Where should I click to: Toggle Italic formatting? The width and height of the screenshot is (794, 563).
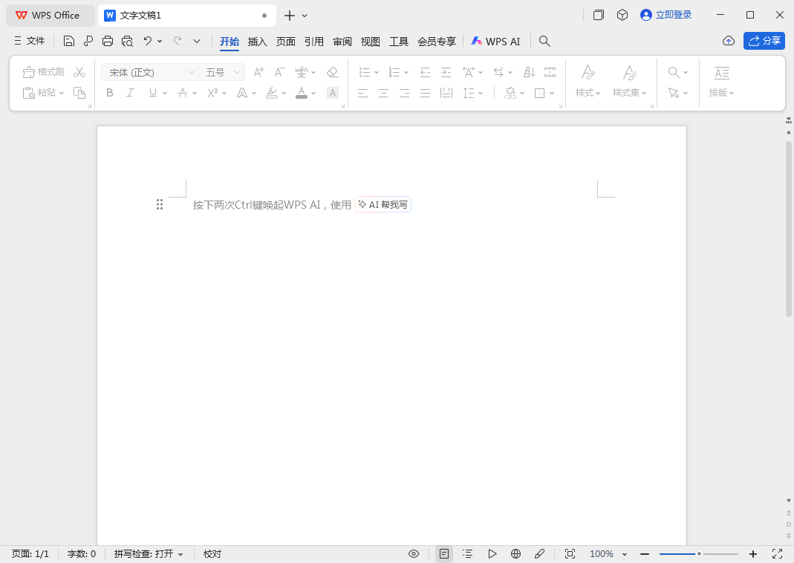(x=131, y=93)
